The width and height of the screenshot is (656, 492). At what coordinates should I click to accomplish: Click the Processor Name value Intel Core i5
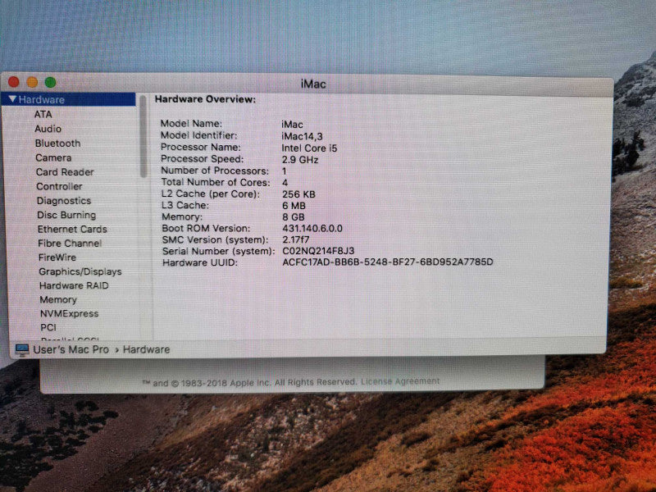(309, 148)
